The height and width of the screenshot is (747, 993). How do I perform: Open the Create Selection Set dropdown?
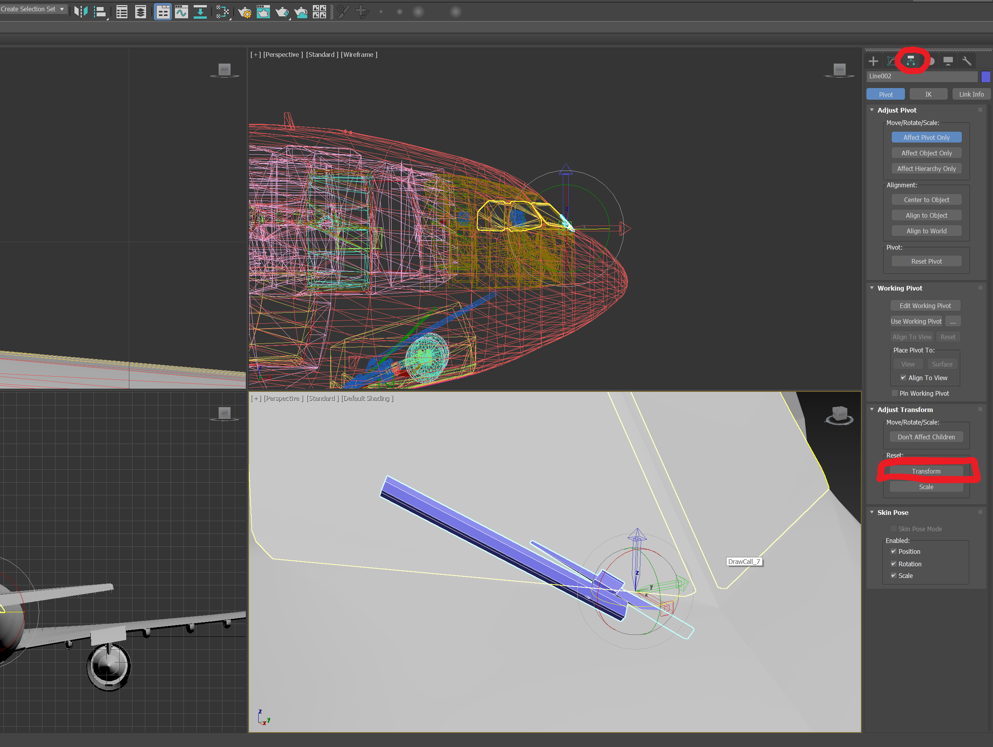click(x=61, y=9)
